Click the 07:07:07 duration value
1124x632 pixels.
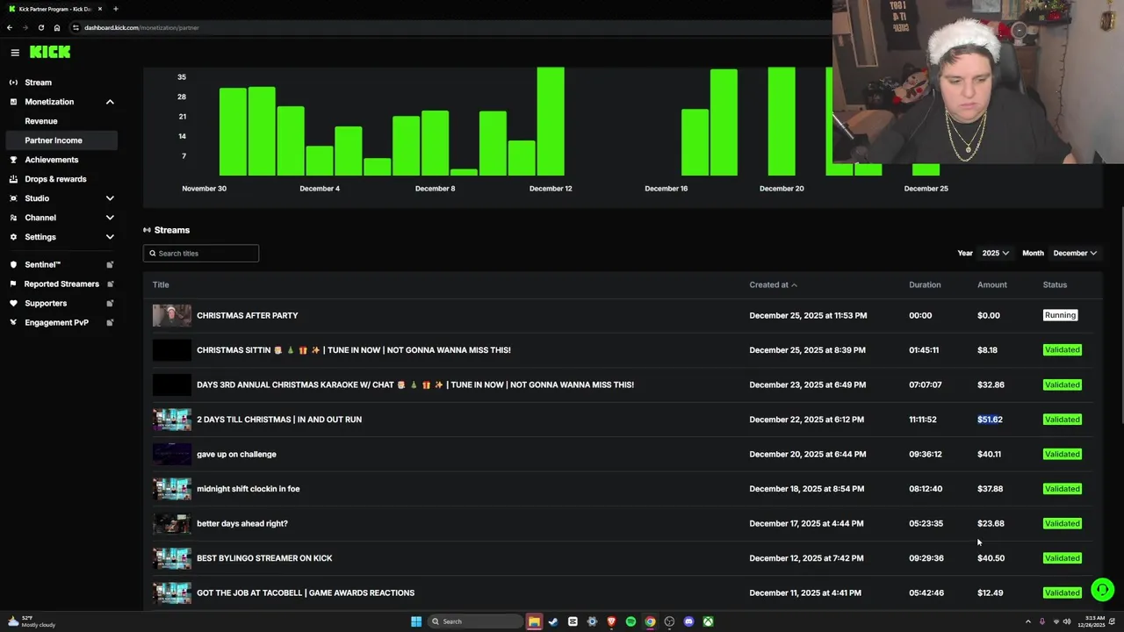(x=925, y=384)
